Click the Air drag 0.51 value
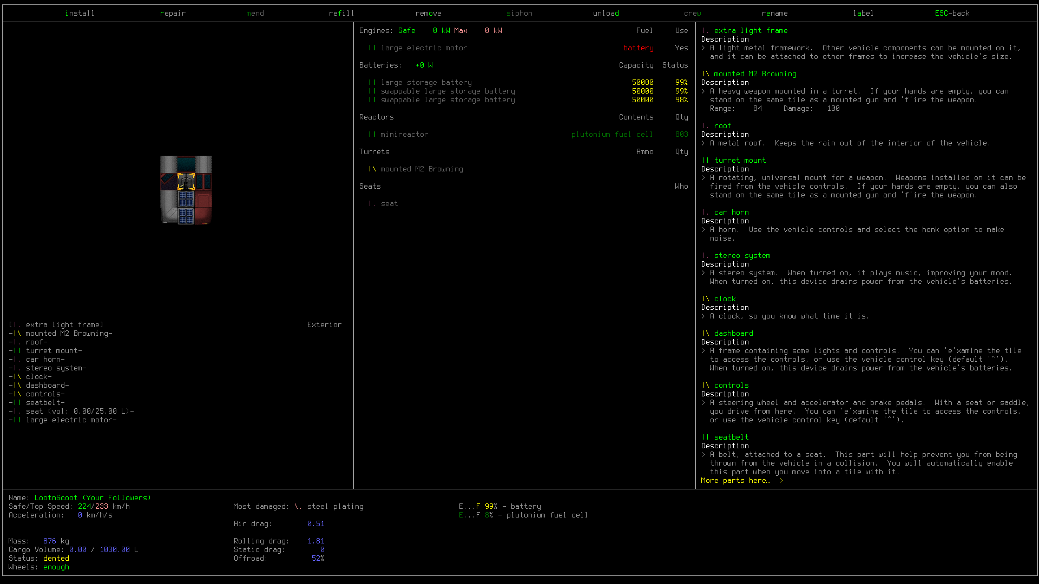The height and width of the screenshot is (584, 1039). [316, 524]
